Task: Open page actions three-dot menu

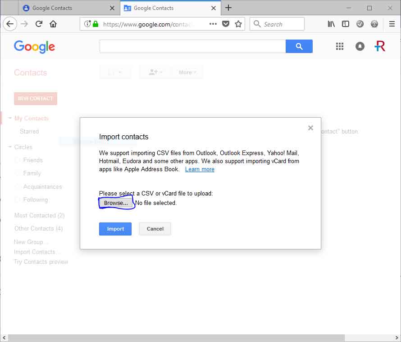Action: [213, 24]
